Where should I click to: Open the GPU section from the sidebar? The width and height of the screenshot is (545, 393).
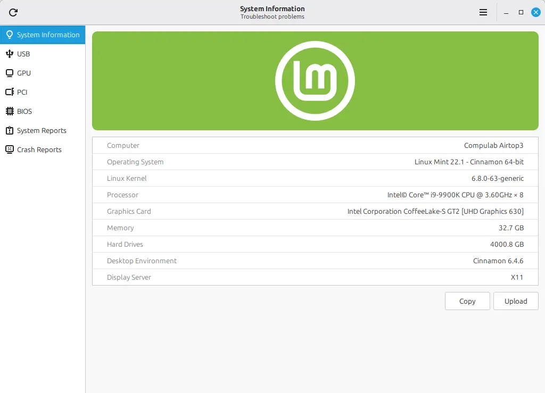pyautogui.click(x=9, y=73)
